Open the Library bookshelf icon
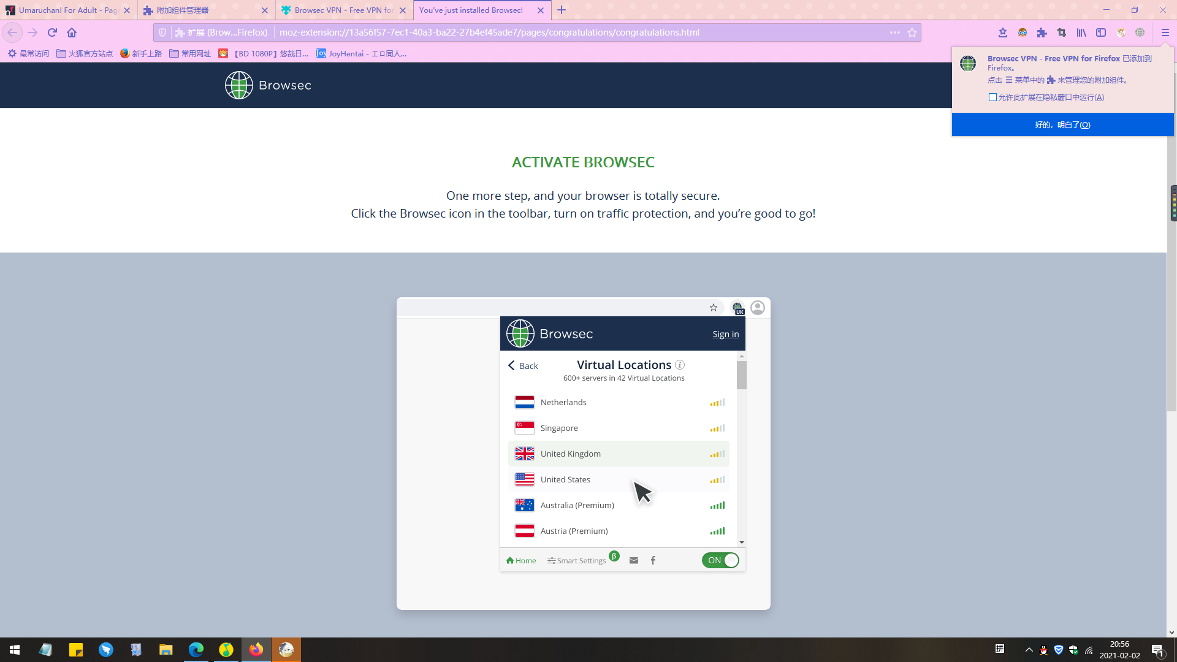 click(x=1081, y=32)
